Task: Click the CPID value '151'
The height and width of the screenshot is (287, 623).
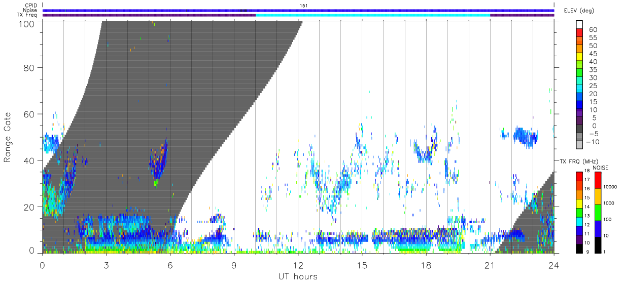Action: click(303, 6)
